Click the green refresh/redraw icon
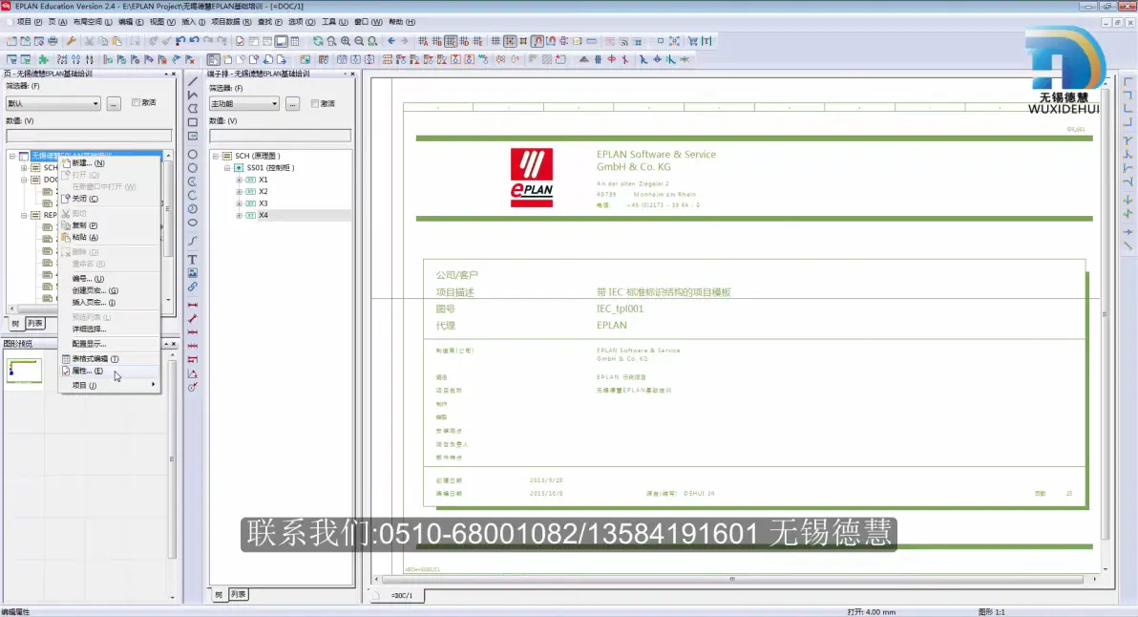The width and height of the screenshot is (1138, 617). (x=318, y=41)
